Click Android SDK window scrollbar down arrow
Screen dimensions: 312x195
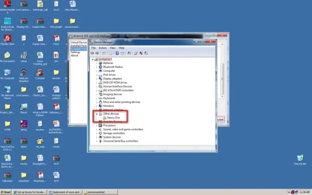tap(222, 97)
